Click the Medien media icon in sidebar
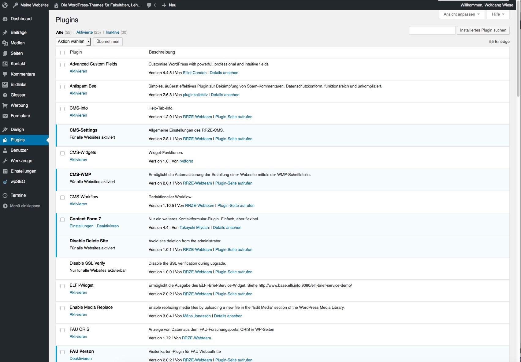521x362 pixels. (x=5, y=43)
